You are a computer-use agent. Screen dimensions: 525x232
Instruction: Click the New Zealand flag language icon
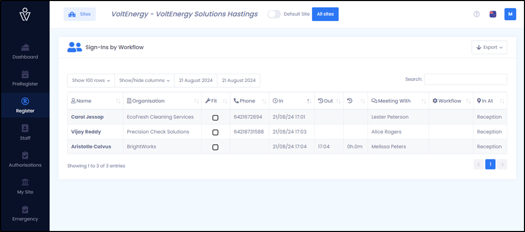pos(493,14)
